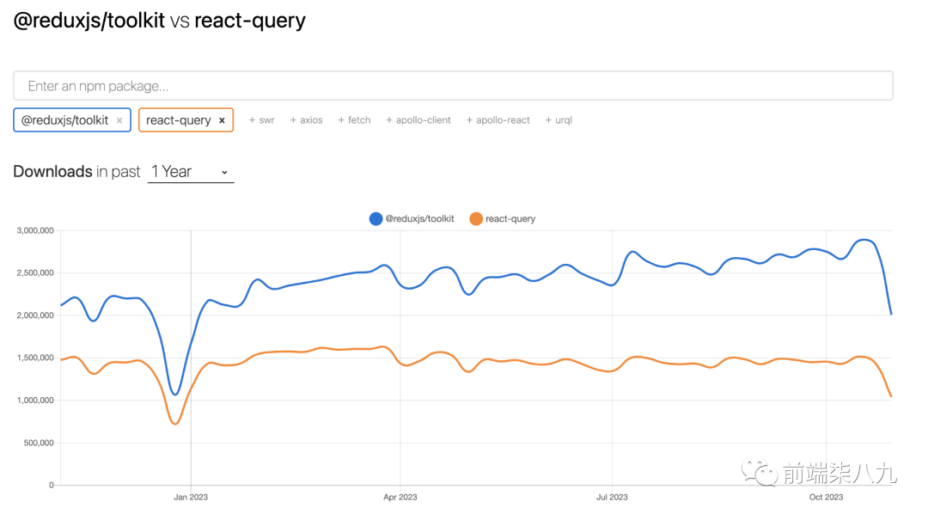Viewport: 928px width, 514px height.
Task: Click the 2,000,000 y-axis label
Action: click(35, 315)
